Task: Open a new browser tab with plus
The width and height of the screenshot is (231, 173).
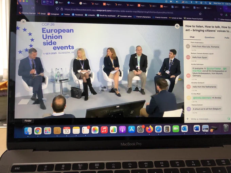Action: pos(220,9)
